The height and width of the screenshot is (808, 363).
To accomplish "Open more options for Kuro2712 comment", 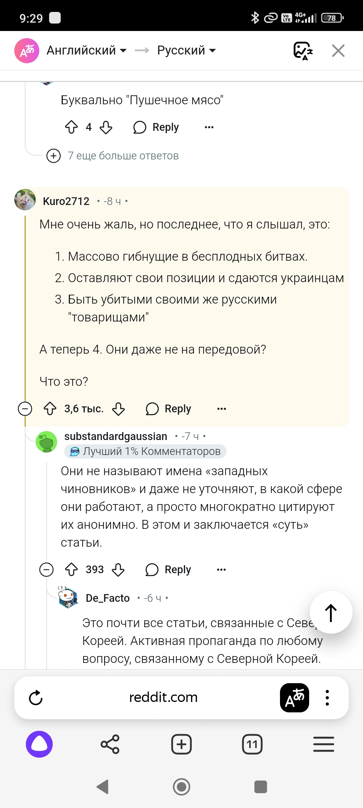I will click(221, 409).
